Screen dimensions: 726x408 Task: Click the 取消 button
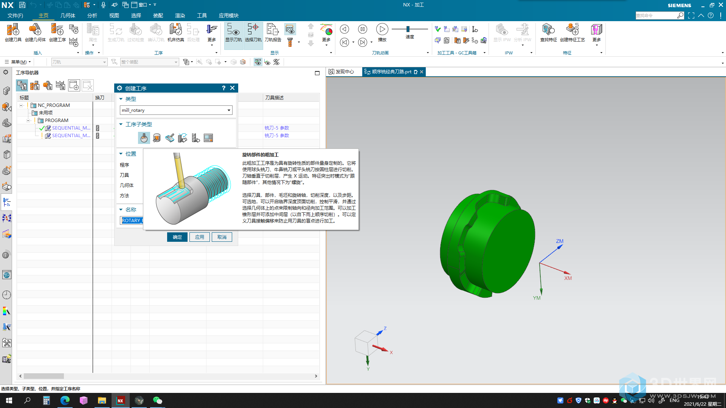(222, 237)
